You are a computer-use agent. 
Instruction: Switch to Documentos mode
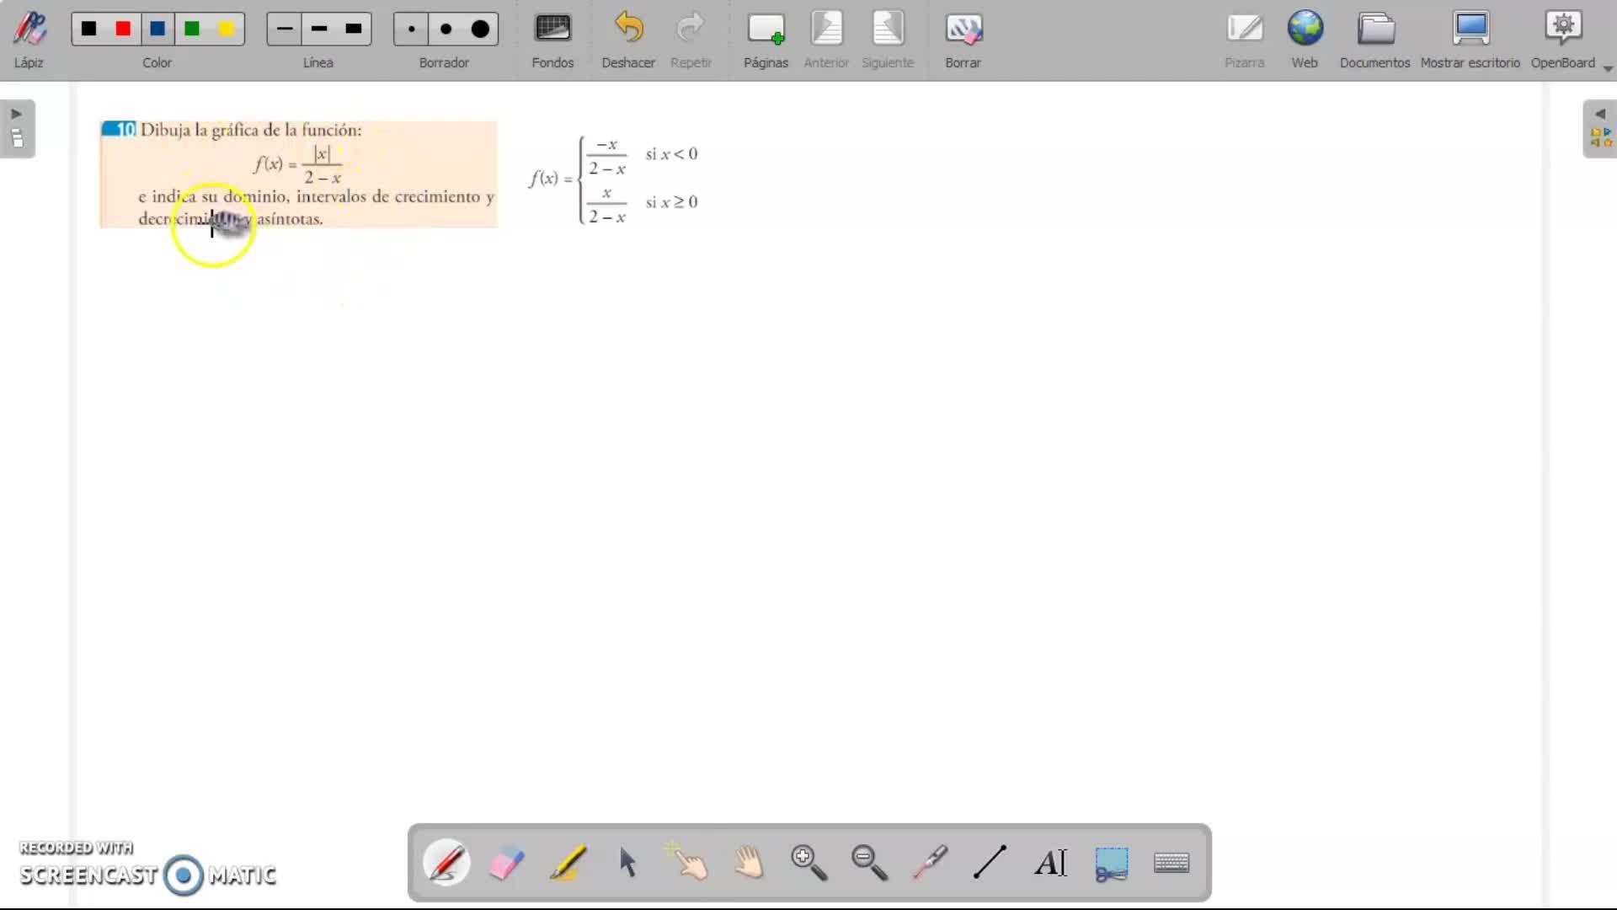click(x=1374, y=39)
